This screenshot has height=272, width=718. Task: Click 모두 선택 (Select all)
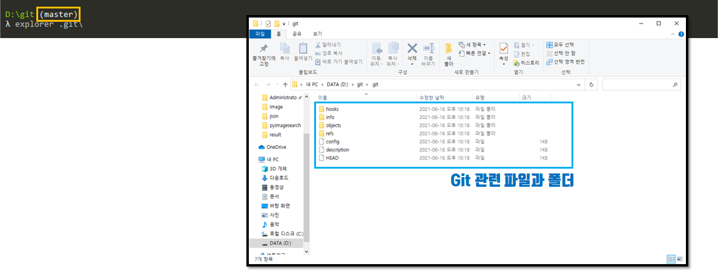560,45
